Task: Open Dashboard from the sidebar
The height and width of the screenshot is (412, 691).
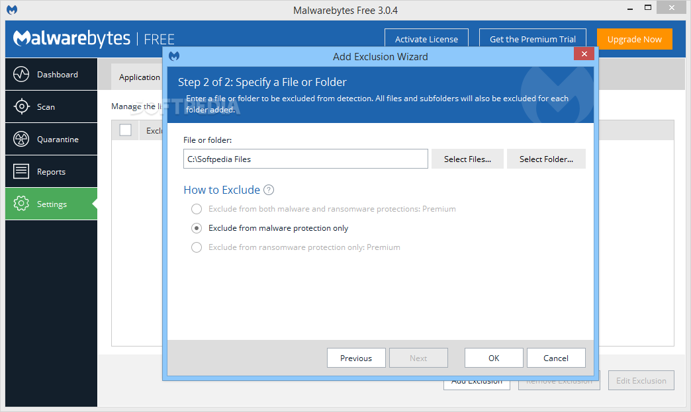Action: (51, 74)
